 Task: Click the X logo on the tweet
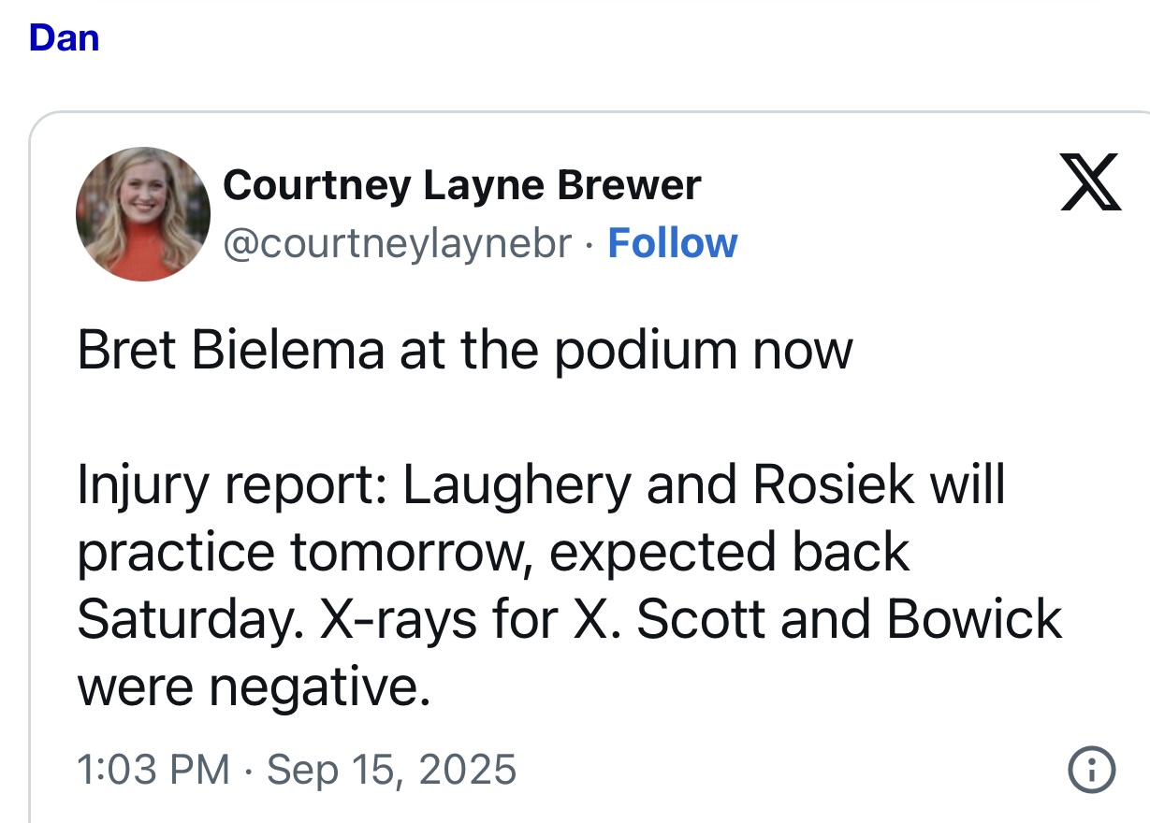point(1089,183)
